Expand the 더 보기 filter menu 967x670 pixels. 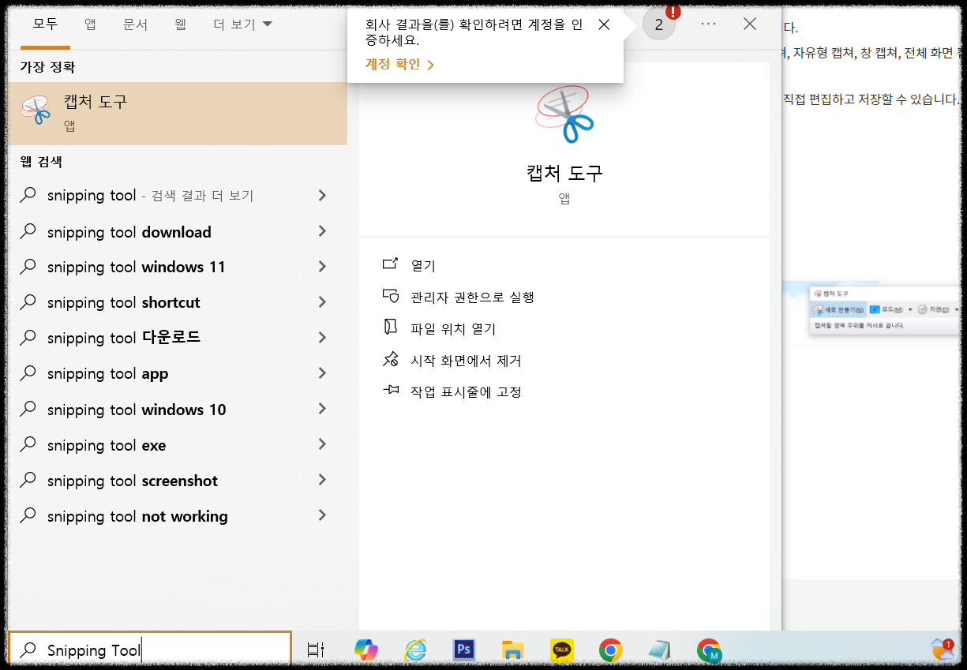tap(237, 24)
